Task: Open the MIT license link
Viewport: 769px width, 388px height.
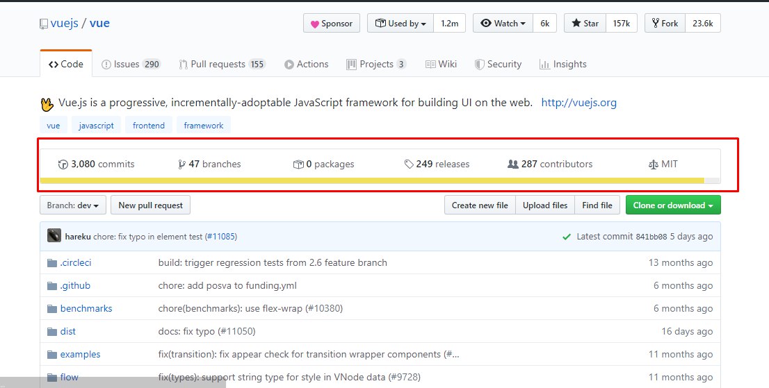Action: [x=663, y=164]
